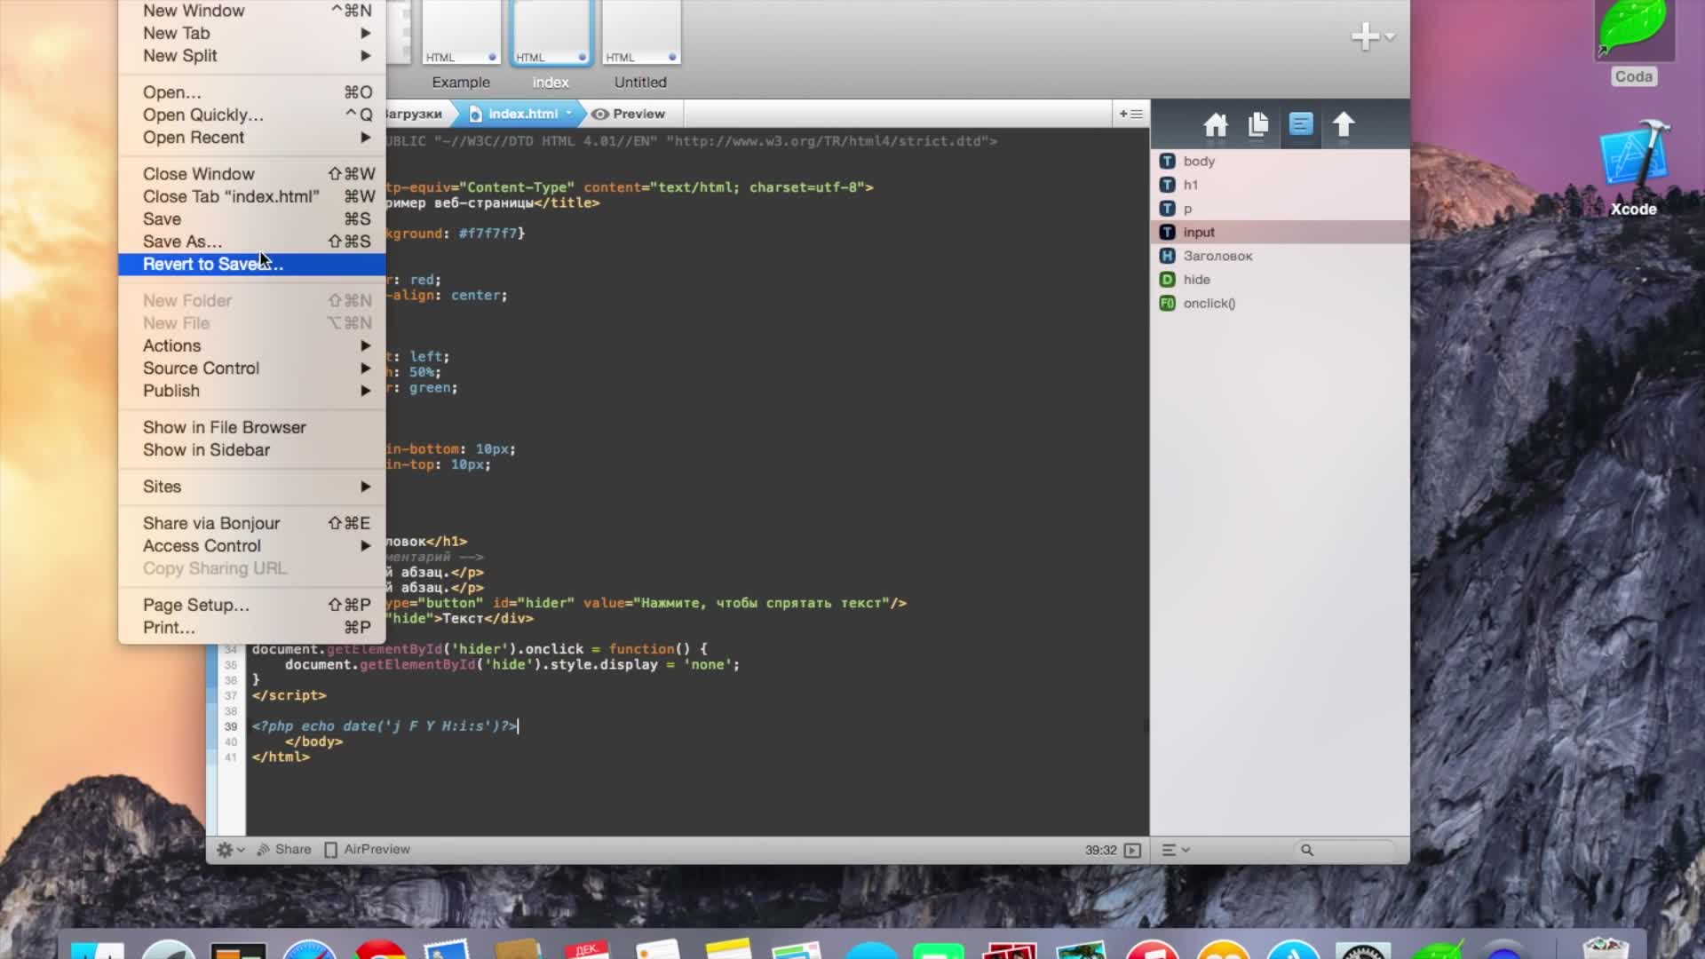This screenshot has height=959, width=1705.
Task: Click the play box icon beside 39:32
Action: [x=1132, y=851]
